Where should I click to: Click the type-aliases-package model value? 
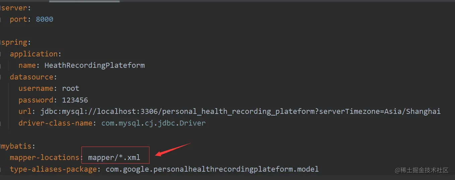pyautogui.click(x=212, y=169)
